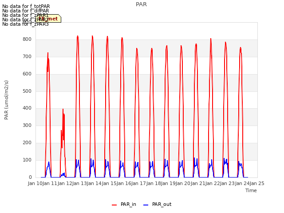
Task: Click the yellow EE_met annotation box
Action: click(48, 19)
